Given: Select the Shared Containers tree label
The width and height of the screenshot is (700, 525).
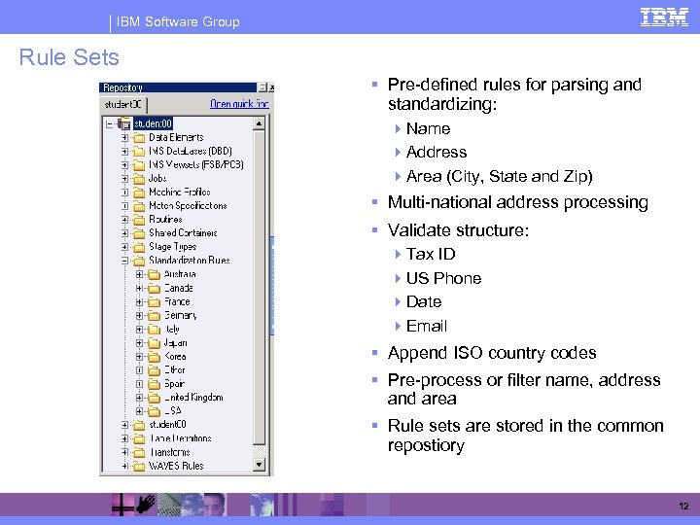Looking at the screenshot, I should click(183, 233).
